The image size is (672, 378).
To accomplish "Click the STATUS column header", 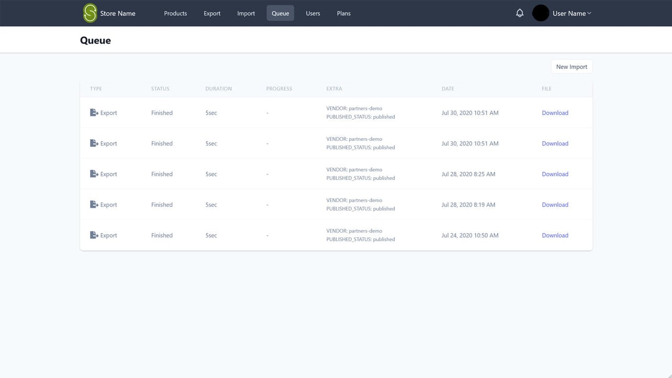I will (x=160, y=89).
